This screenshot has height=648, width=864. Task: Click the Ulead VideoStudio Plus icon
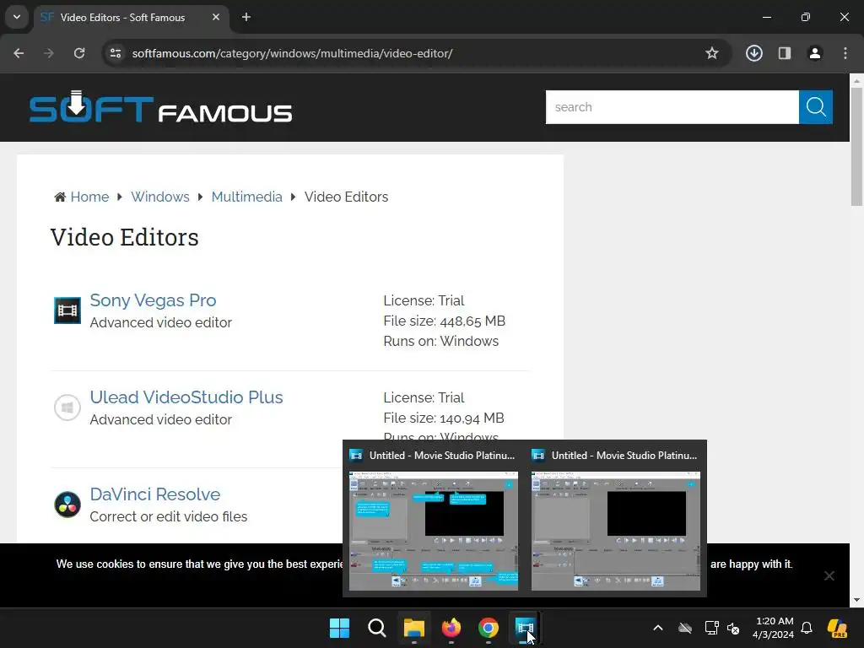click(67, 408)
